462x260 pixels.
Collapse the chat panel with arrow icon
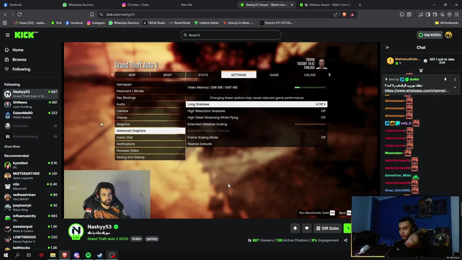(x=387, y=48)
